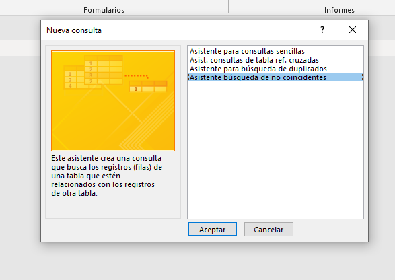Image resolution: width=395 pixels, height=280 pixels.
Task: Click the question mark help button
Action: [x=322, y=30]
